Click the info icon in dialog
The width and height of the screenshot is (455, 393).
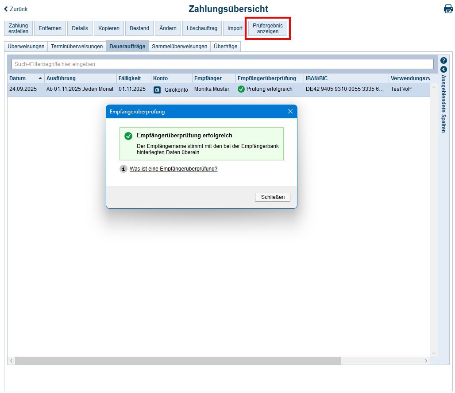click(123, 169)
